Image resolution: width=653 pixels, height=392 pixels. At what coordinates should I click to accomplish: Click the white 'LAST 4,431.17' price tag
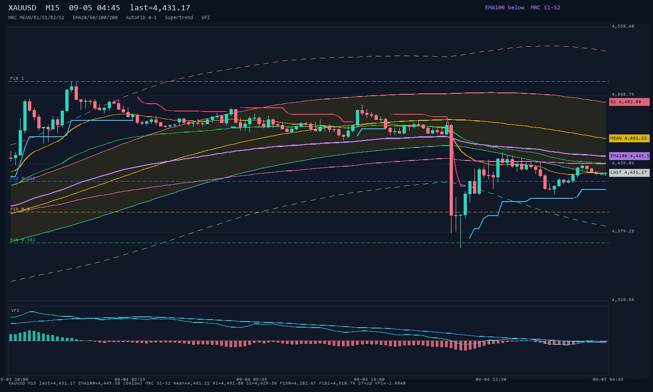tap(629, 173)
